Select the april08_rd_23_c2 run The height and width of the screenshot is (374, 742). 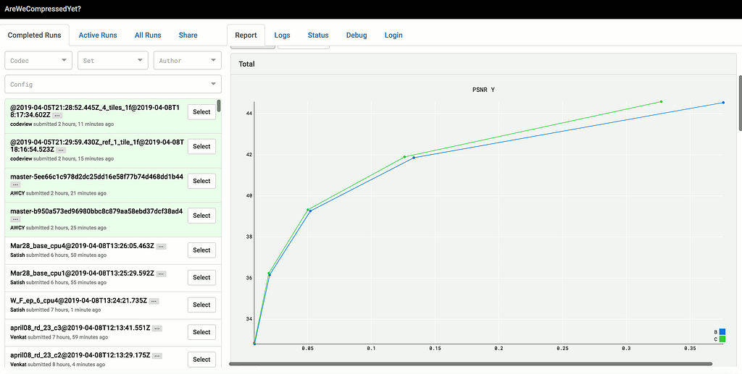201,360
